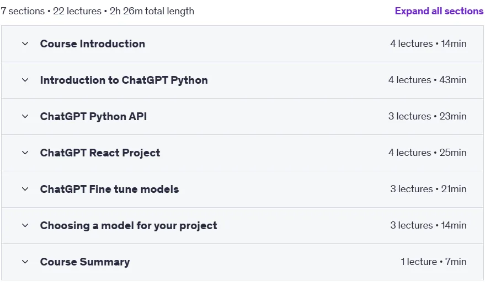Expand the Course Introduction chevron
Image resolution: width=485 pixels, height=282 pixels.
pyautogui.click(x=25, y=44)
